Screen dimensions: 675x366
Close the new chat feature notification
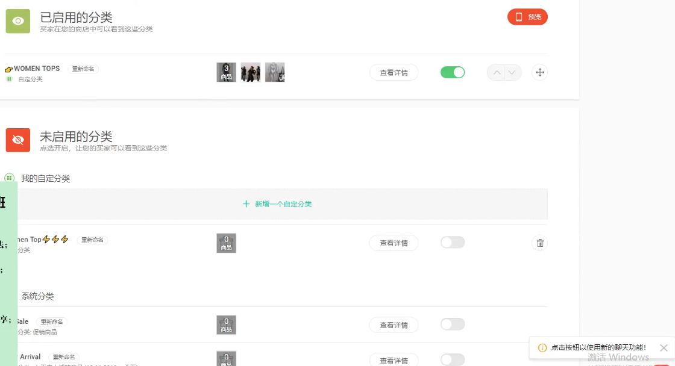(664, 347)
